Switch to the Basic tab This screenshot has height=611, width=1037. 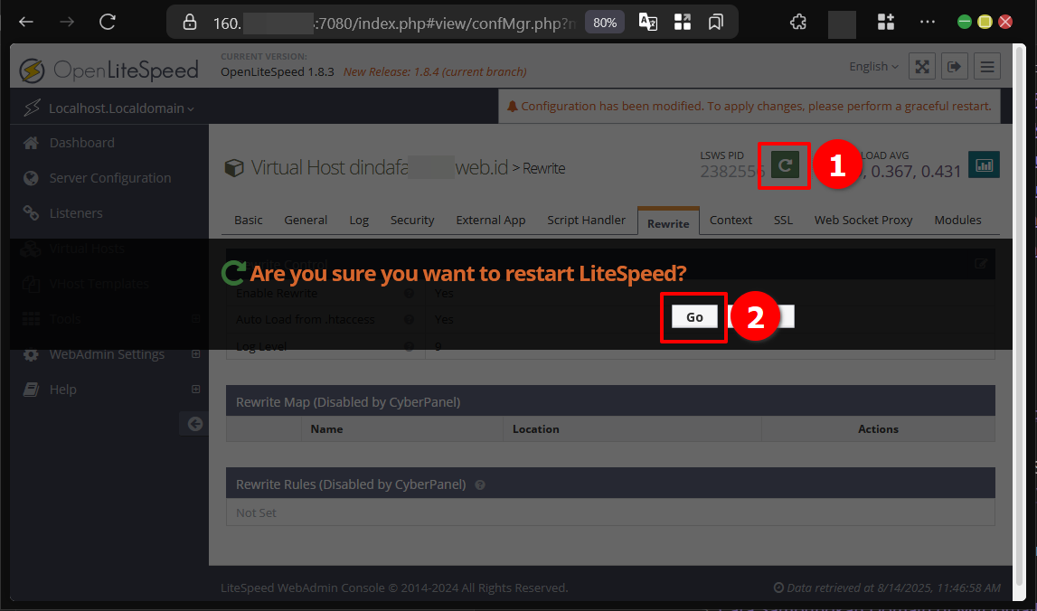248,221
